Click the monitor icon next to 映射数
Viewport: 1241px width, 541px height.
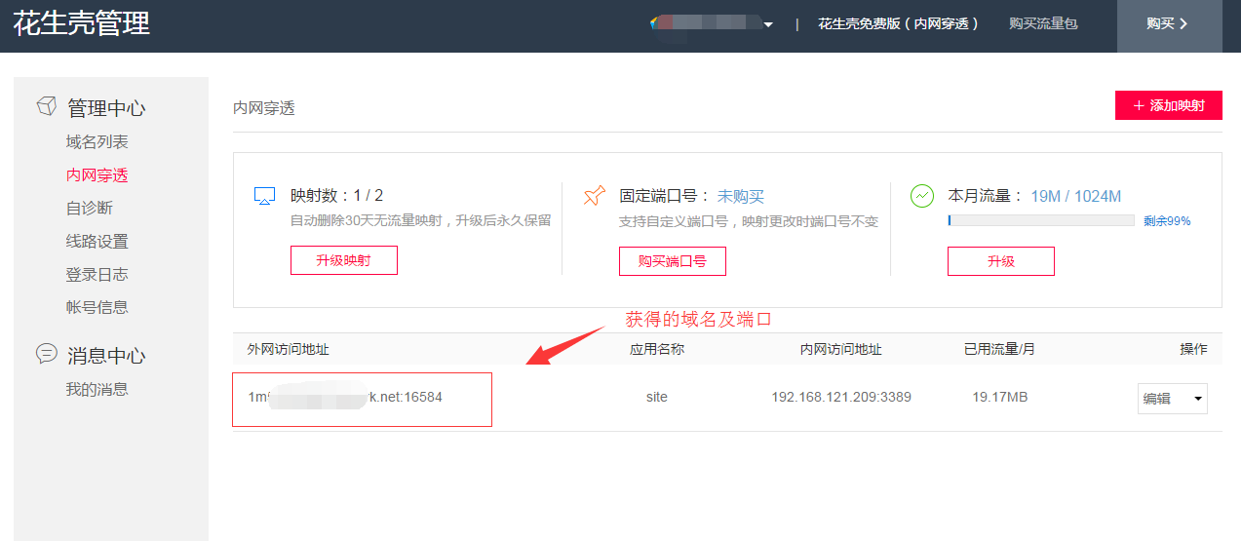tap(264, 196)
